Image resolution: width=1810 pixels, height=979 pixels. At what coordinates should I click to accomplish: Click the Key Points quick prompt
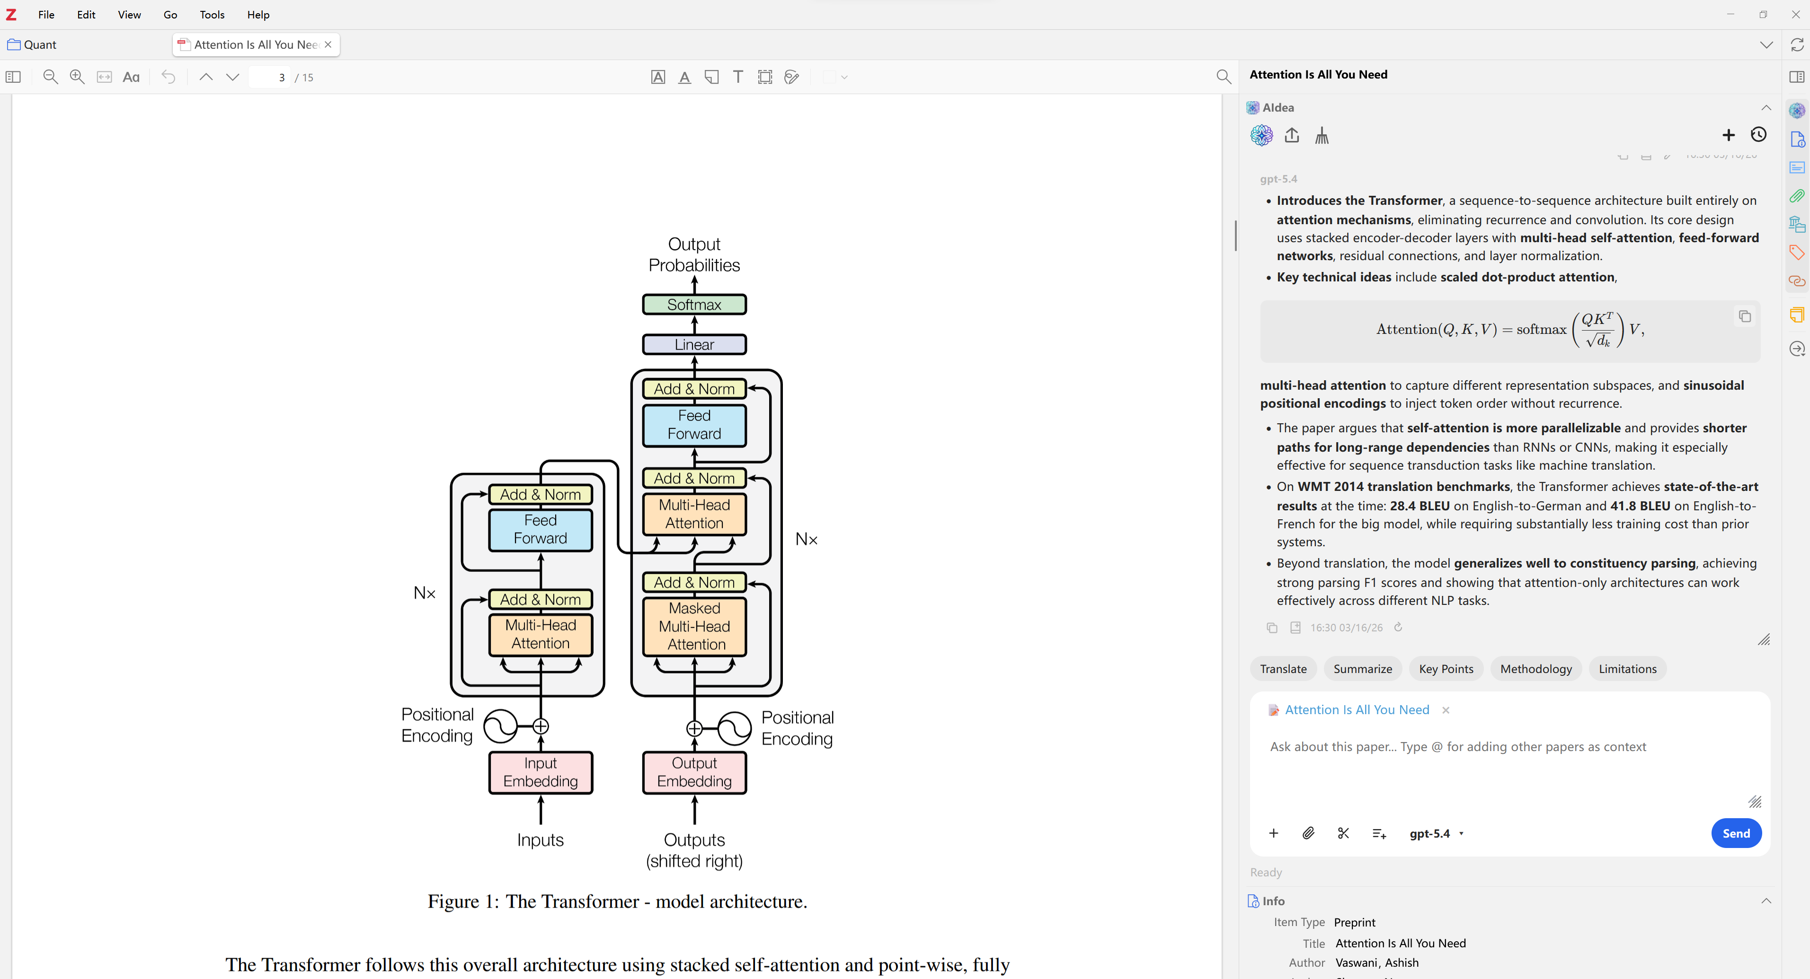[1446, 669]
